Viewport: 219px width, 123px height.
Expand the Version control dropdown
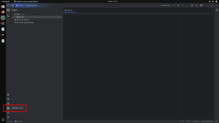coord(32,5)
